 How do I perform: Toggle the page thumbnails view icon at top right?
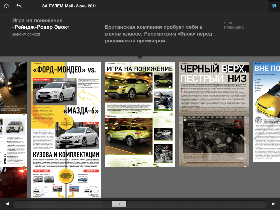click(274, 6)
